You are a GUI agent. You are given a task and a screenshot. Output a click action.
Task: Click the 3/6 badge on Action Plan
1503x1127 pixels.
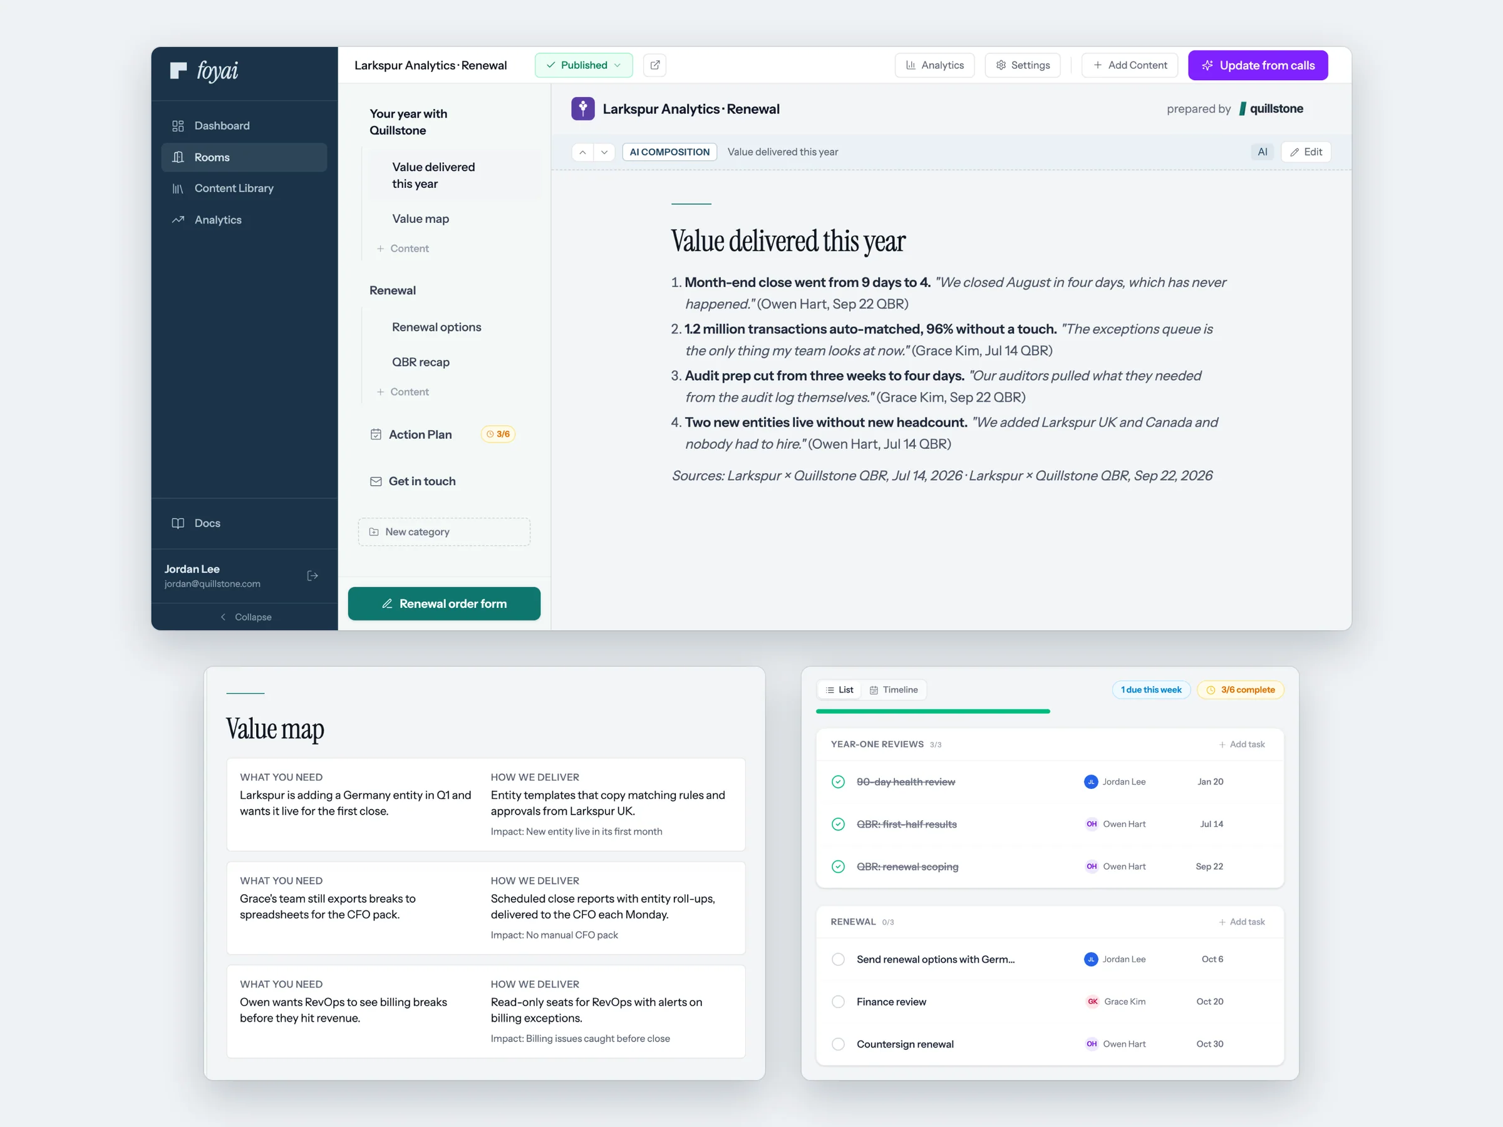[498, 434]
